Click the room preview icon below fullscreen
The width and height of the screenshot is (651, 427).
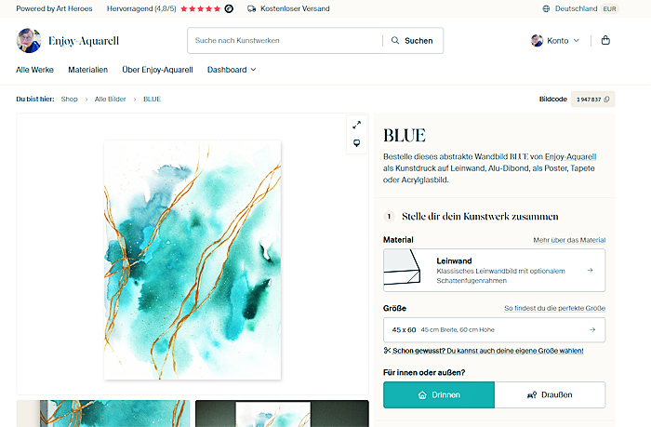[356, 143]
